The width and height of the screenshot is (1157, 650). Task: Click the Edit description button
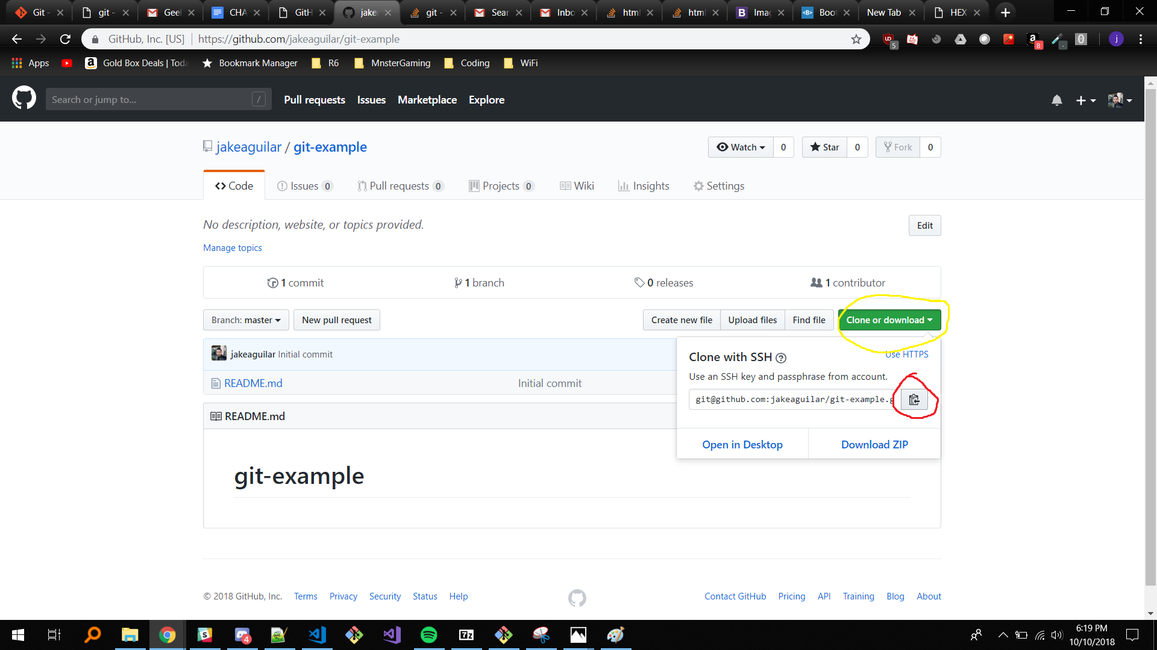point(924,226)
